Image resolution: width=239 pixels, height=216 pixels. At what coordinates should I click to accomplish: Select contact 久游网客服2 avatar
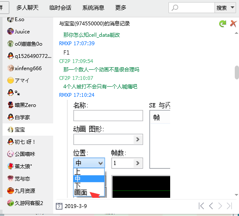click(11, 203)
